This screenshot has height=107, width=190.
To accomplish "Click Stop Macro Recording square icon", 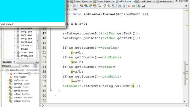I will click(133, 6).
